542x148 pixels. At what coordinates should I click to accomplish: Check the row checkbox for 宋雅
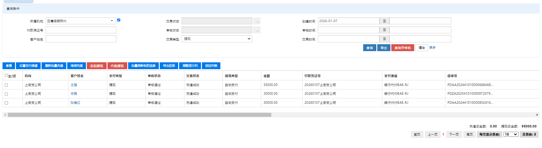coord(6,94)
